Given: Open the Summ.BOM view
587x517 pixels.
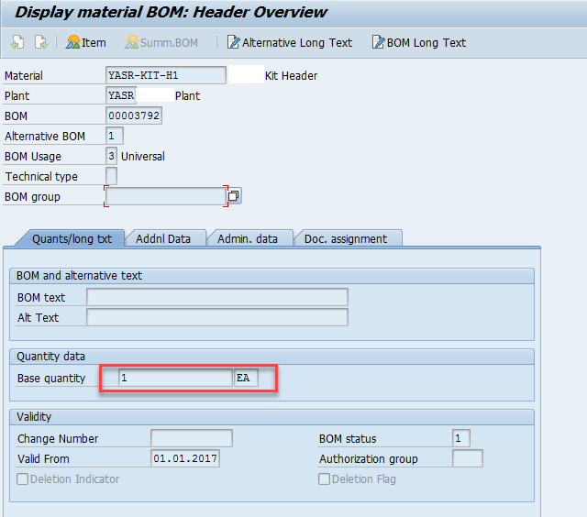Looking at the screenshot, I should (161, 43).
